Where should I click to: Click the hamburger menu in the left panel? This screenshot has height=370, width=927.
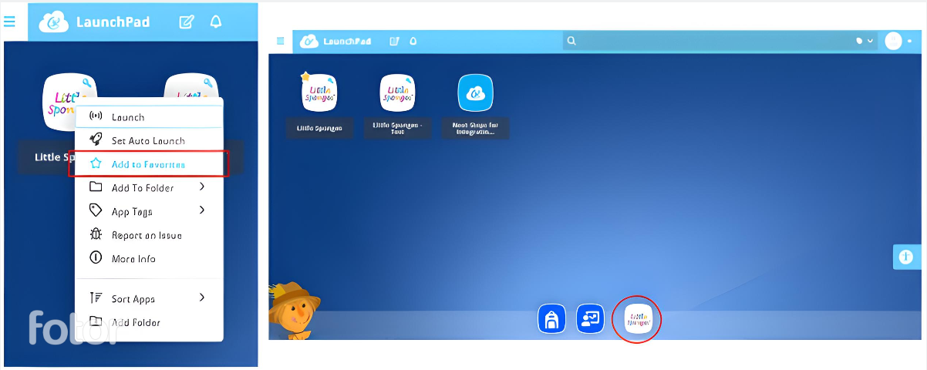click(10, 22)
